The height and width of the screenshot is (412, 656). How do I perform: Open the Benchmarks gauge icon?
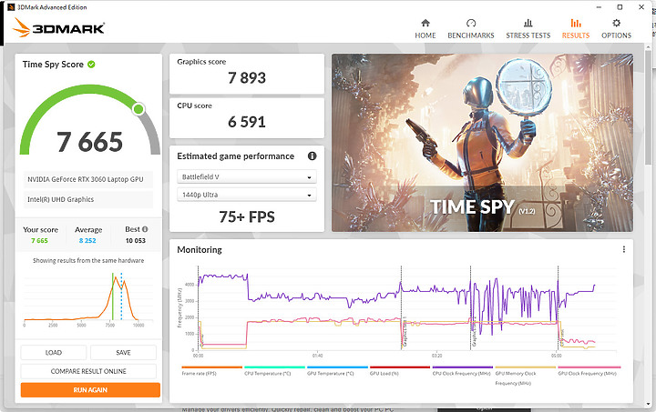pos(471,23)
